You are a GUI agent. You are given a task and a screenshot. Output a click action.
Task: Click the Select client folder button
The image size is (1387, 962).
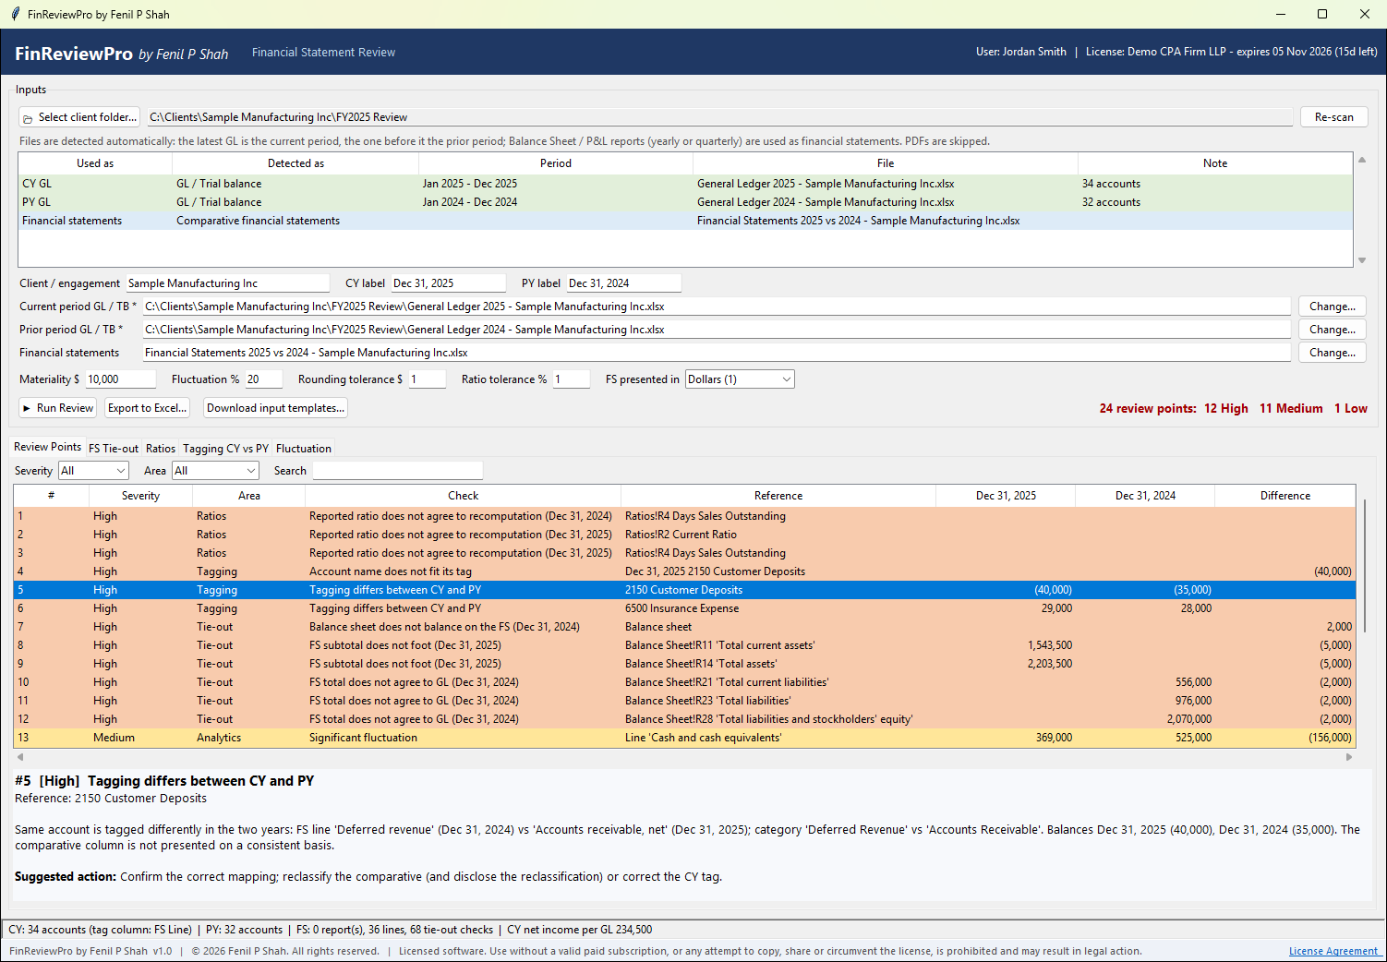point(79,117)
